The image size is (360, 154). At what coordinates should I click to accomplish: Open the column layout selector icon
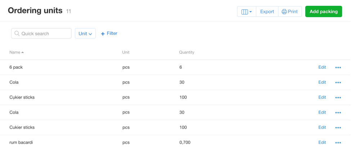tap(247, 12)
